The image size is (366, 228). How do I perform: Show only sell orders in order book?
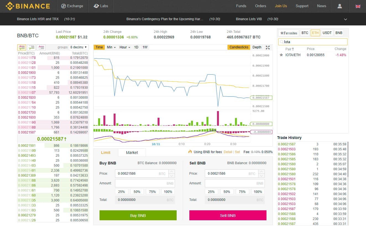pyautogui.click(x=41, y=47)
